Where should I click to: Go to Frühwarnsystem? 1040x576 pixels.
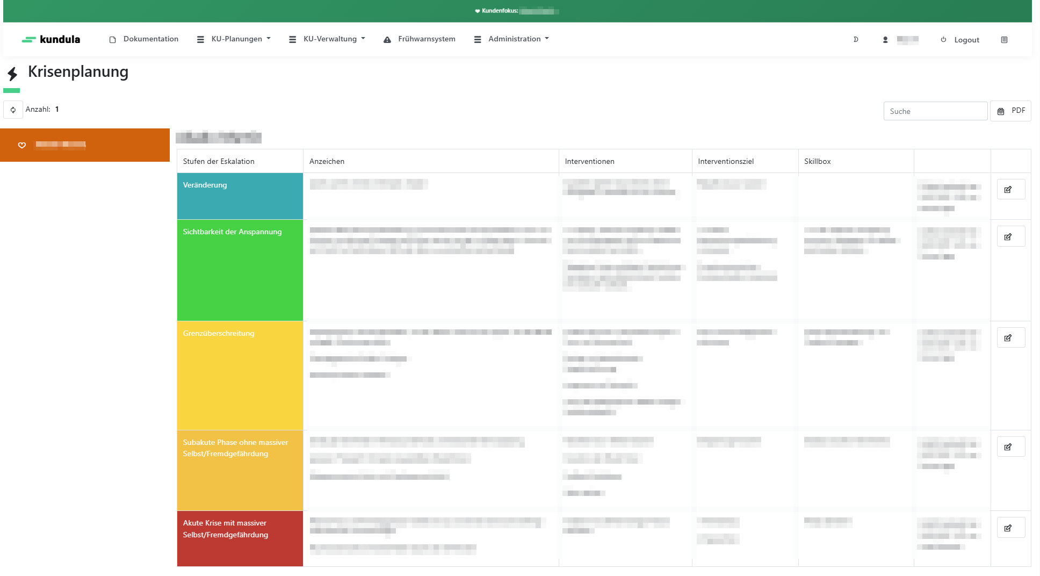(420, 39)
